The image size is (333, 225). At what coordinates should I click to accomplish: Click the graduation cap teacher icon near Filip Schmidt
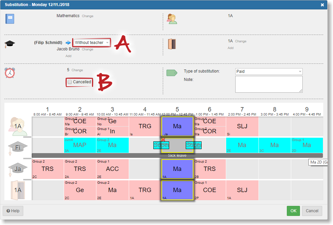10,44
